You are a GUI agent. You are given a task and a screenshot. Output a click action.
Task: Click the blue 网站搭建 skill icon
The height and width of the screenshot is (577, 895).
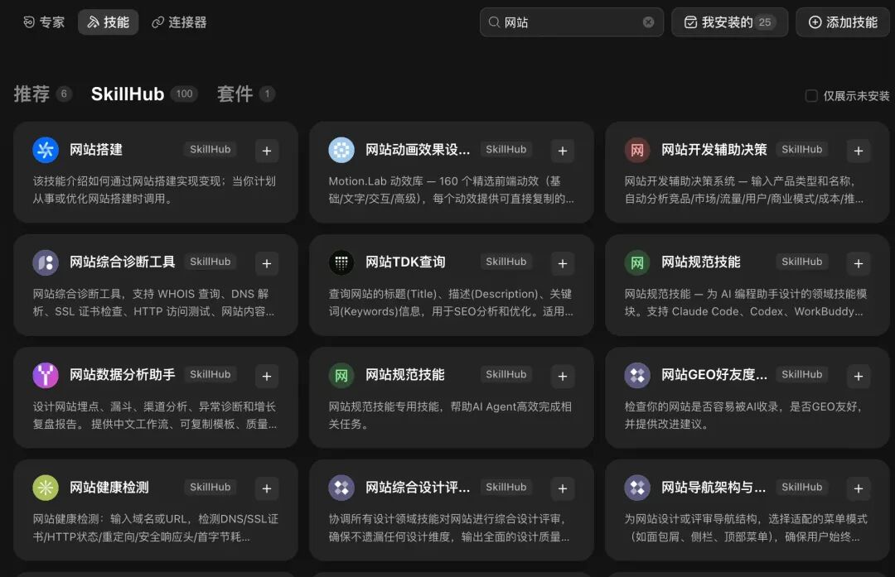click(46, 150)
